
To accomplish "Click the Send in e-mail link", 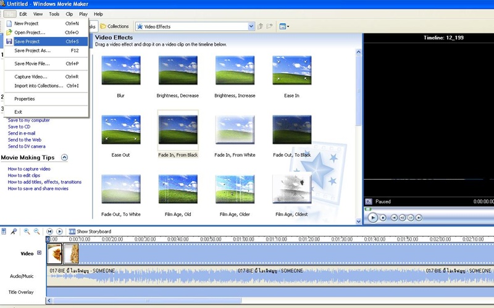I will [22, 133].
